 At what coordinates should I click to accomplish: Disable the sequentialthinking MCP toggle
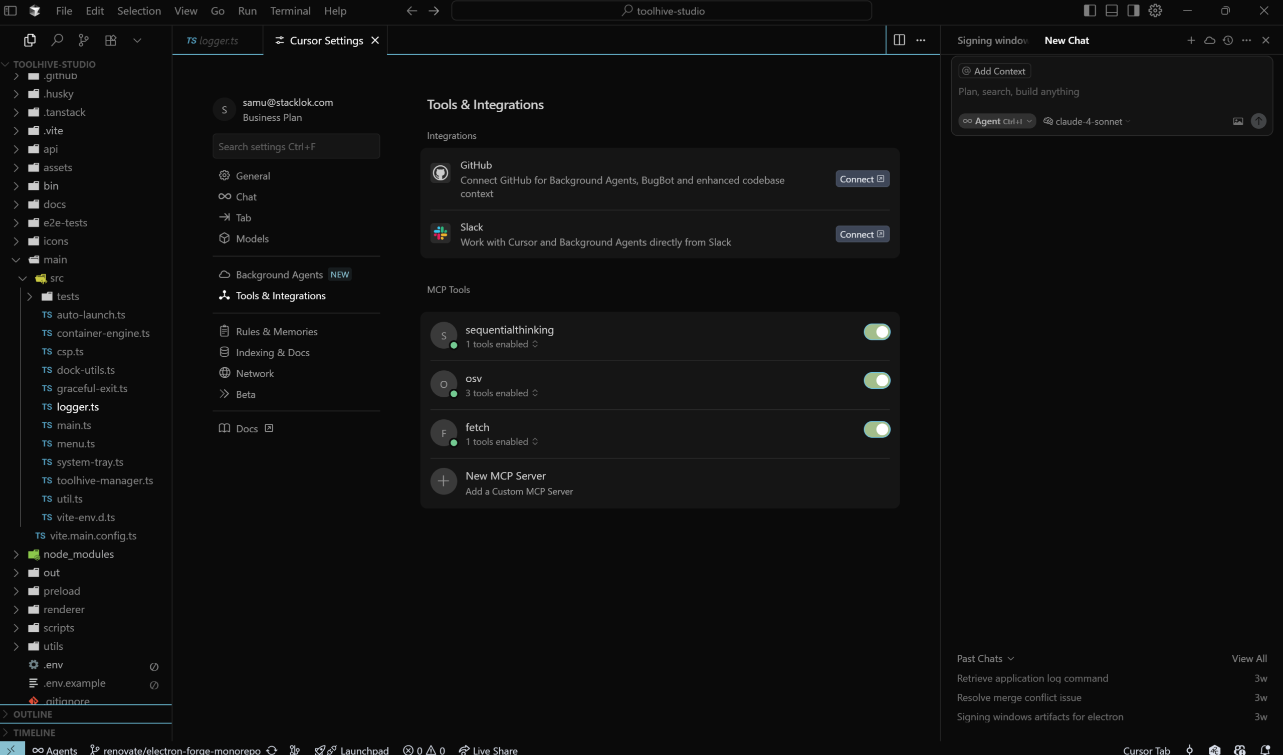877,332
